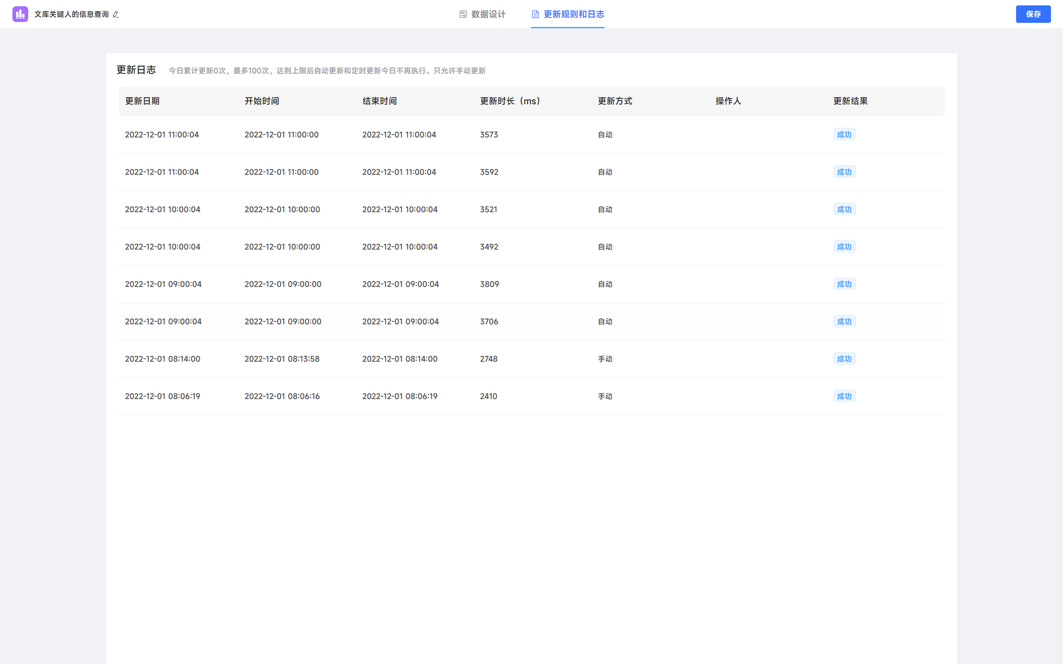Click the 成功 tag in the 3592 row
This screenshot has height=664, width=1063.
point(844,172)
